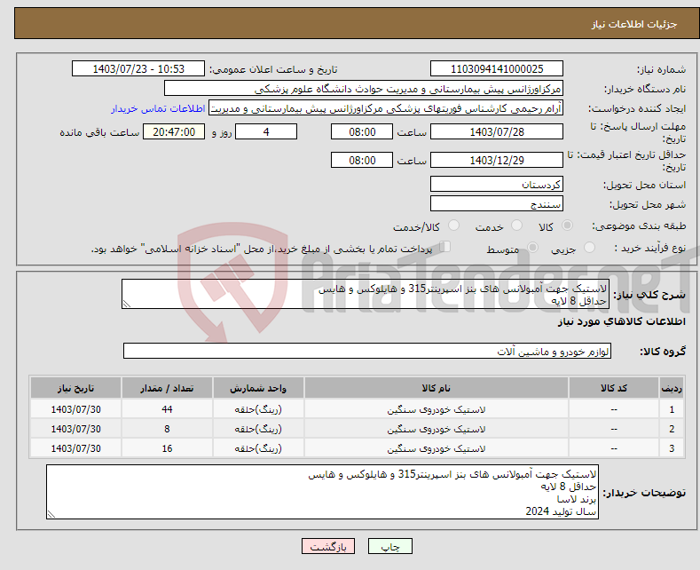Click the کد کالا column header
This screenshot has height=570, width=700.
click(x=614, y=388)
